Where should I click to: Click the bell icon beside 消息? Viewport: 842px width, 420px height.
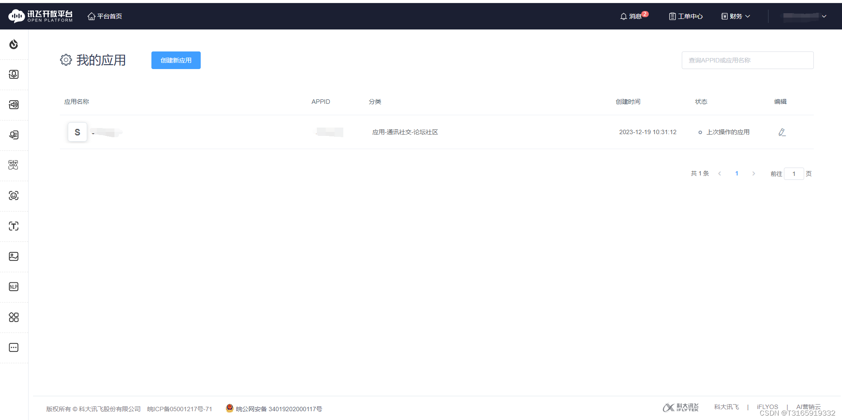[623, 16]
